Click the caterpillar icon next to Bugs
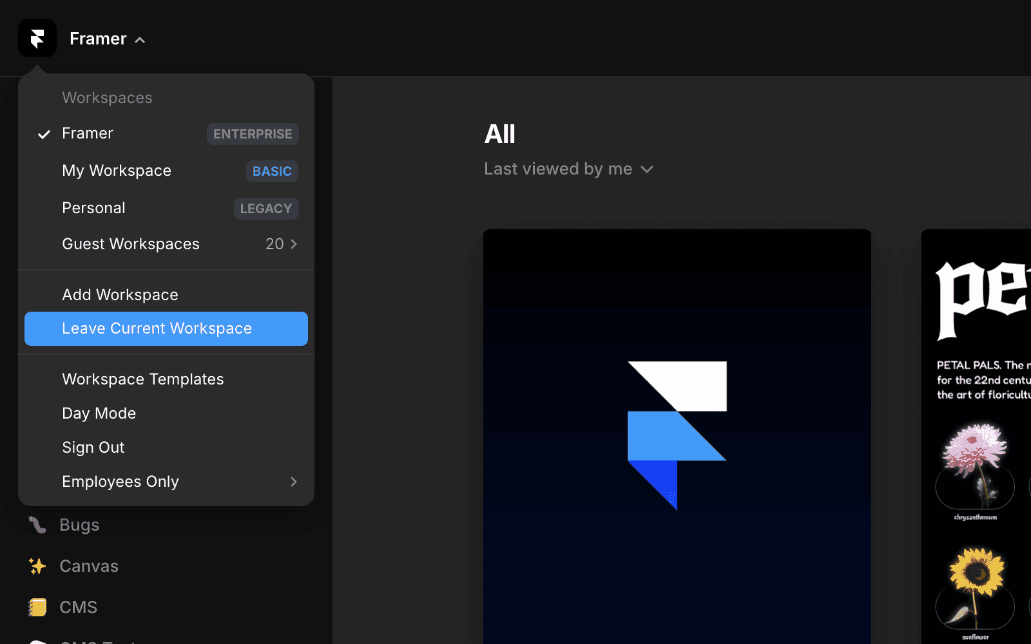Screen dimensions: 1031x644 (x=38, y=524)
